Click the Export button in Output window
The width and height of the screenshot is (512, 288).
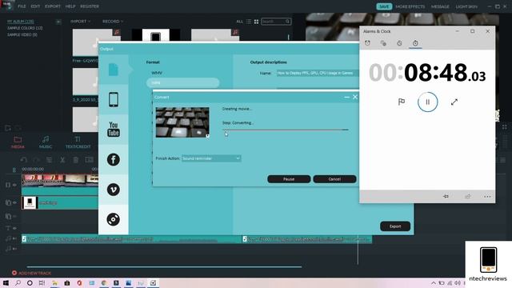click(395, 226)
